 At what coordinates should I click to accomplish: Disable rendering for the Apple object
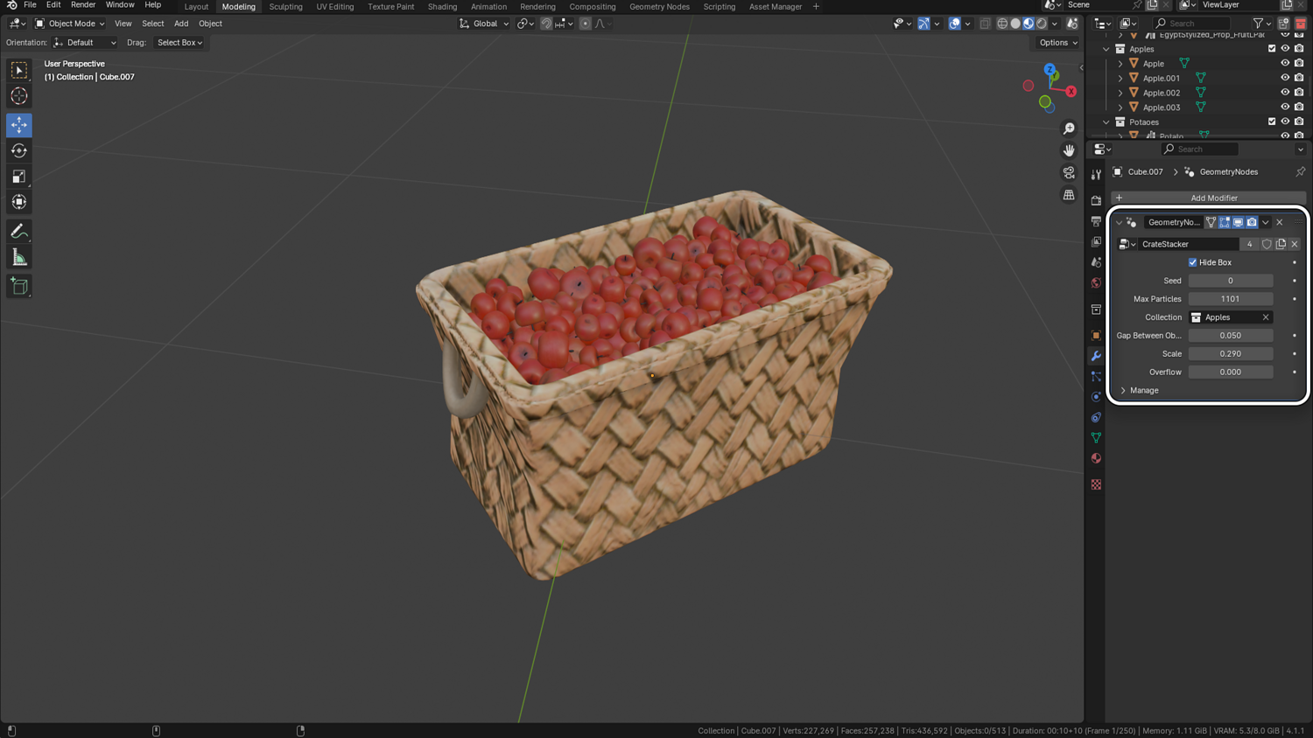1299,63
